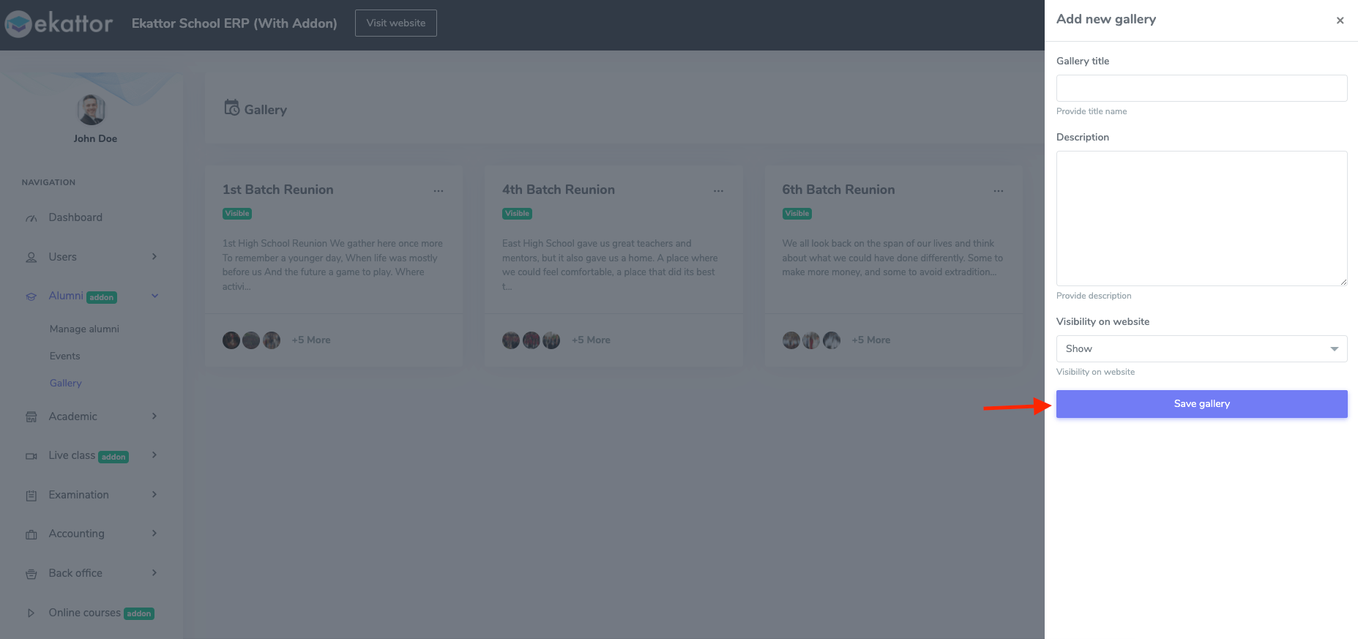Open the Visibility on website dropdown
Image resolution: width=1358 pixels, height=639 pixels.
click(1201, 348)
